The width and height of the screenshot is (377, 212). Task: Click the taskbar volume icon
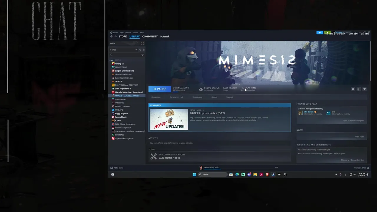click(x=354, y=175)
